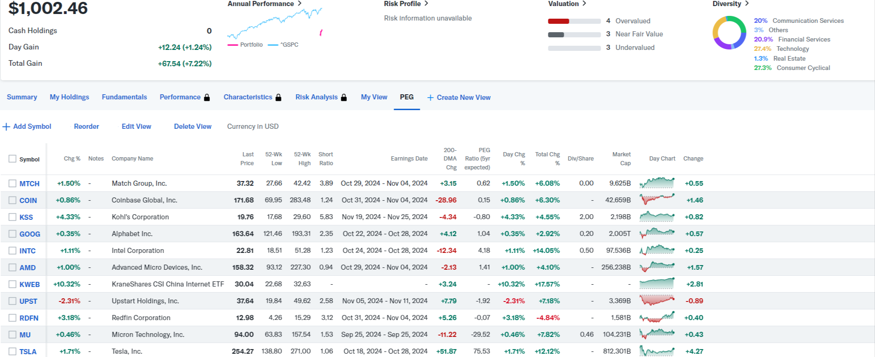Click the Reorder link
The height and width of the screenshot is (357, 875).
[86, 126]
